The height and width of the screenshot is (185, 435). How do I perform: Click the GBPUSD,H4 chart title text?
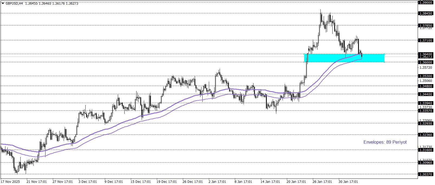14,4
